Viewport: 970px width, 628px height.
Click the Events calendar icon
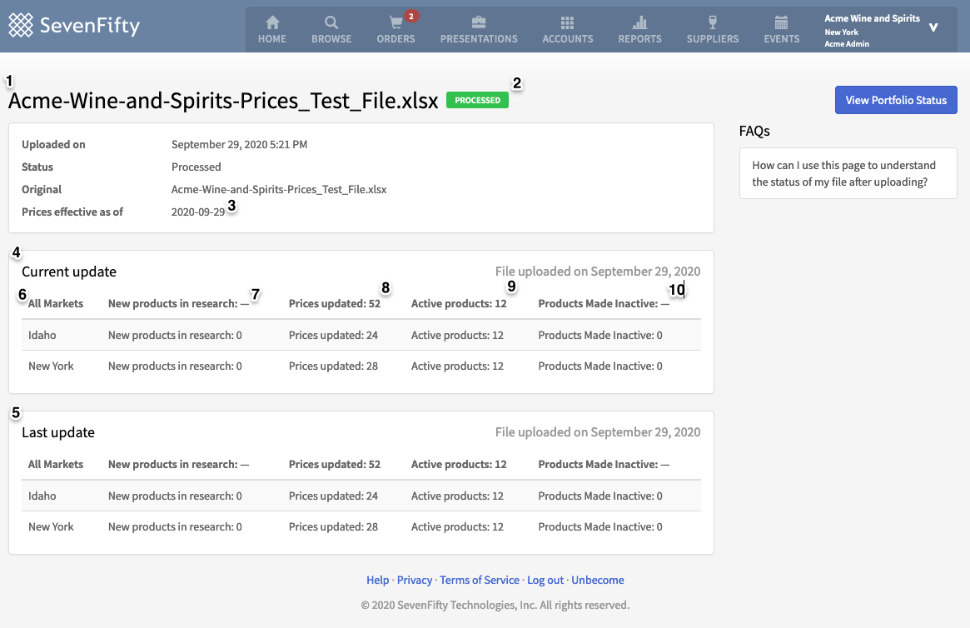coord(781,24)
